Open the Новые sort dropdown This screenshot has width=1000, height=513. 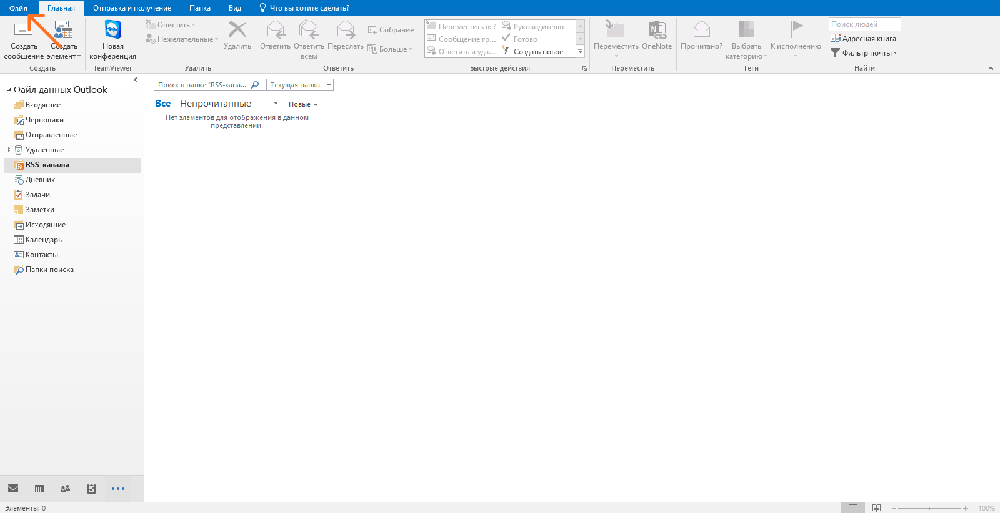coord(303,104)
